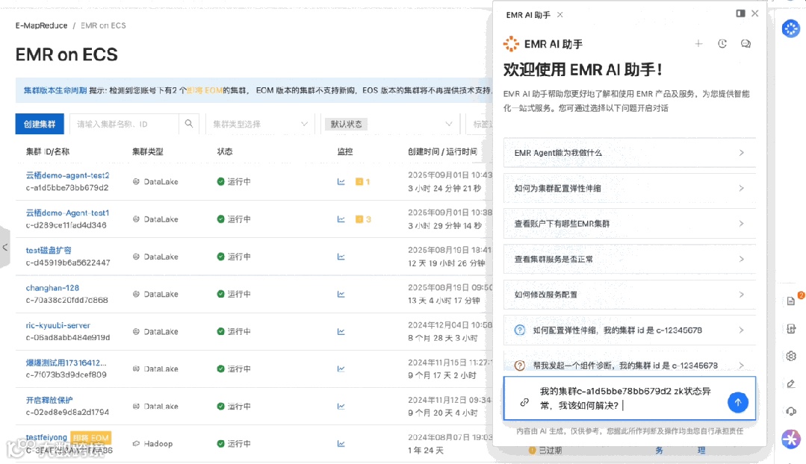Screen dimensions: 806x464
Task: Click the edit pencil icon in right sidebar
Action: coord(791,383)
